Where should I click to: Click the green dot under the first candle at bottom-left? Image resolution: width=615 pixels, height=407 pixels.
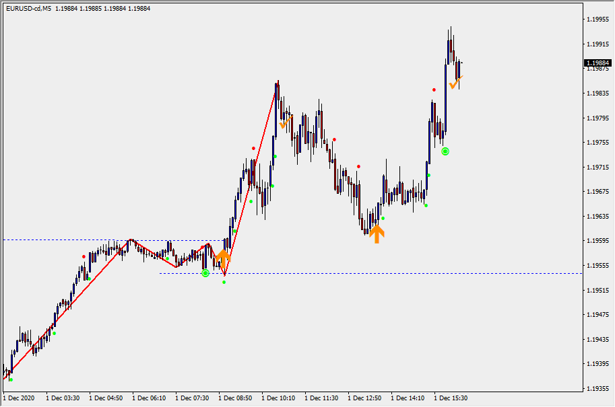(x=11, y=379)
